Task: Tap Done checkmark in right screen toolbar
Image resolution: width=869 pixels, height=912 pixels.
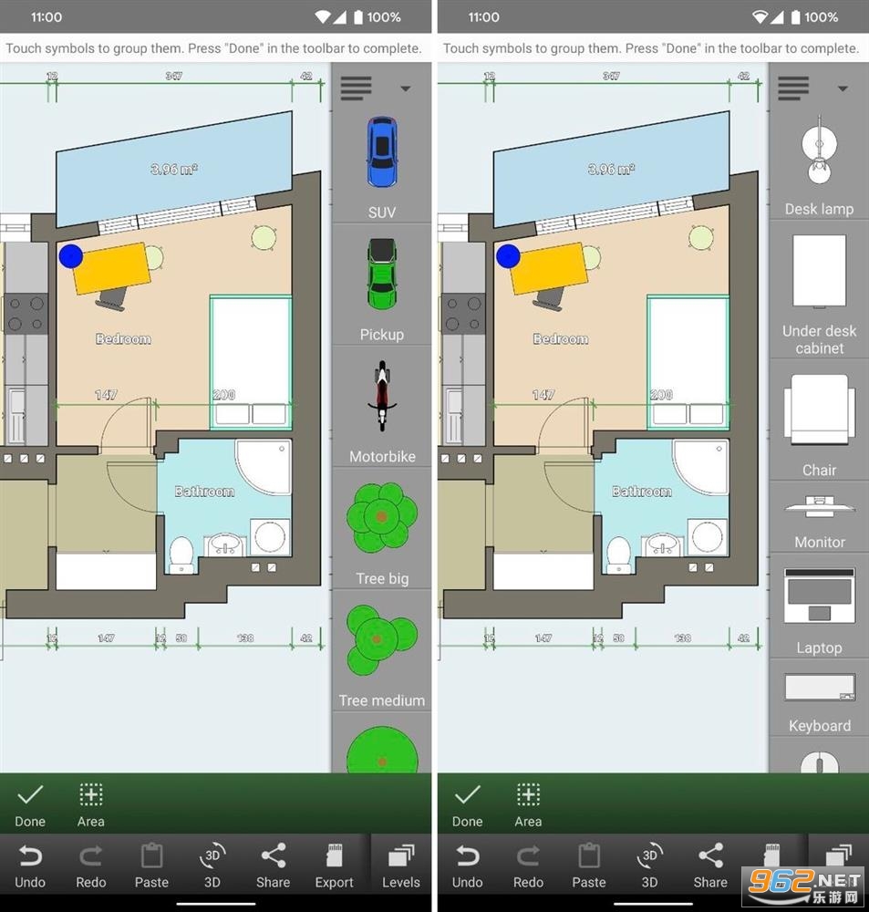Action: 468,805
